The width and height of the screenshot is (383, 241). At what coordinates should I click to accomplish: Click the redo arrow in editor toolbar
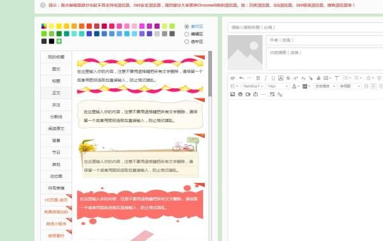click(249, 78)
